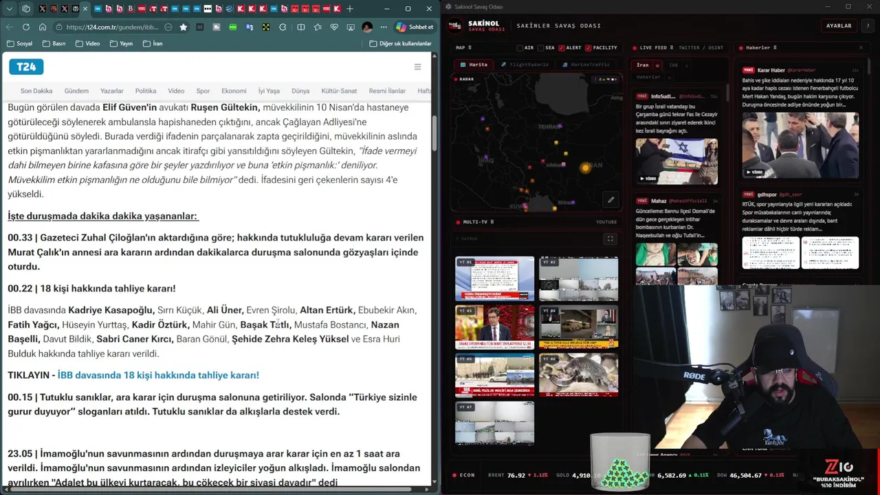Open the Sosyal bookmarks folder
The image size is (880, 495).
(20, 43)
